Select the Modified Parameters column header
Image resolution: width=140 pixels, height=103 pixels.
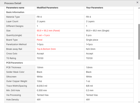pyautogui.click(x=47, y=8)
